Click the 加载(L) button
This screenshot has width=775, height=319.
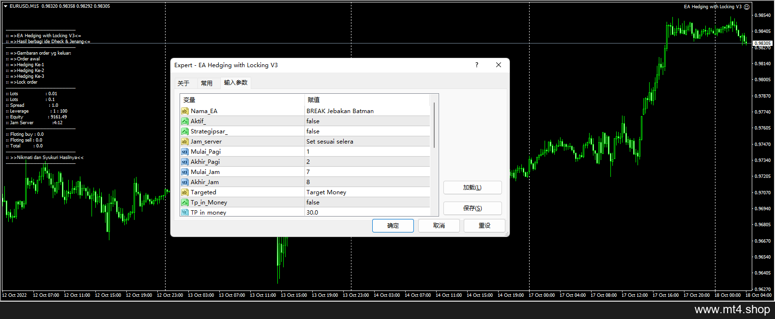(472, 188)
